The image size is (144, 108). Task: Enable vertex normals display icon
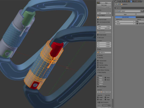click(98, 92)
